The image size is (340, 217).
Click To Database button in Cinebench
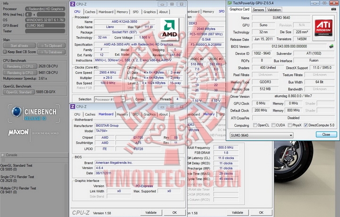click(x=51, y=52)
